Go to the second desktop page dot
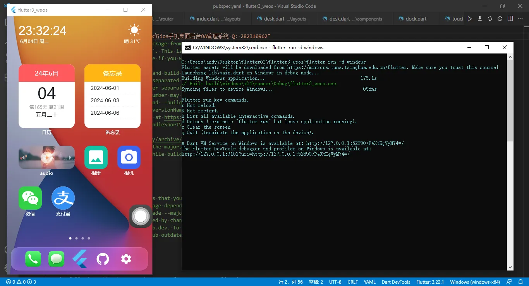 tap(76, 238)
